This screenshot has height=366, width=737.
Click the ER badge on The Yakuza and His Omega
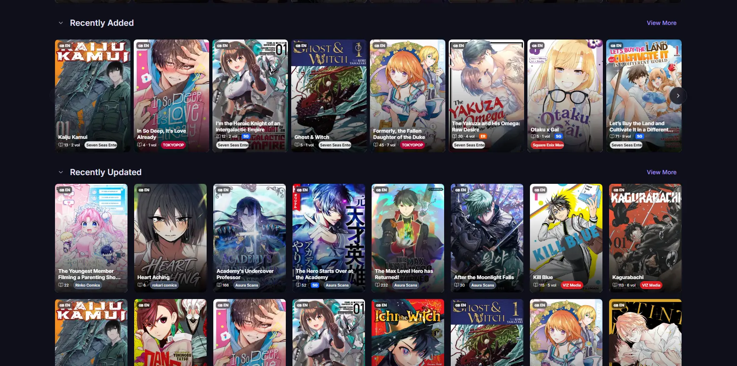[483, 136]
